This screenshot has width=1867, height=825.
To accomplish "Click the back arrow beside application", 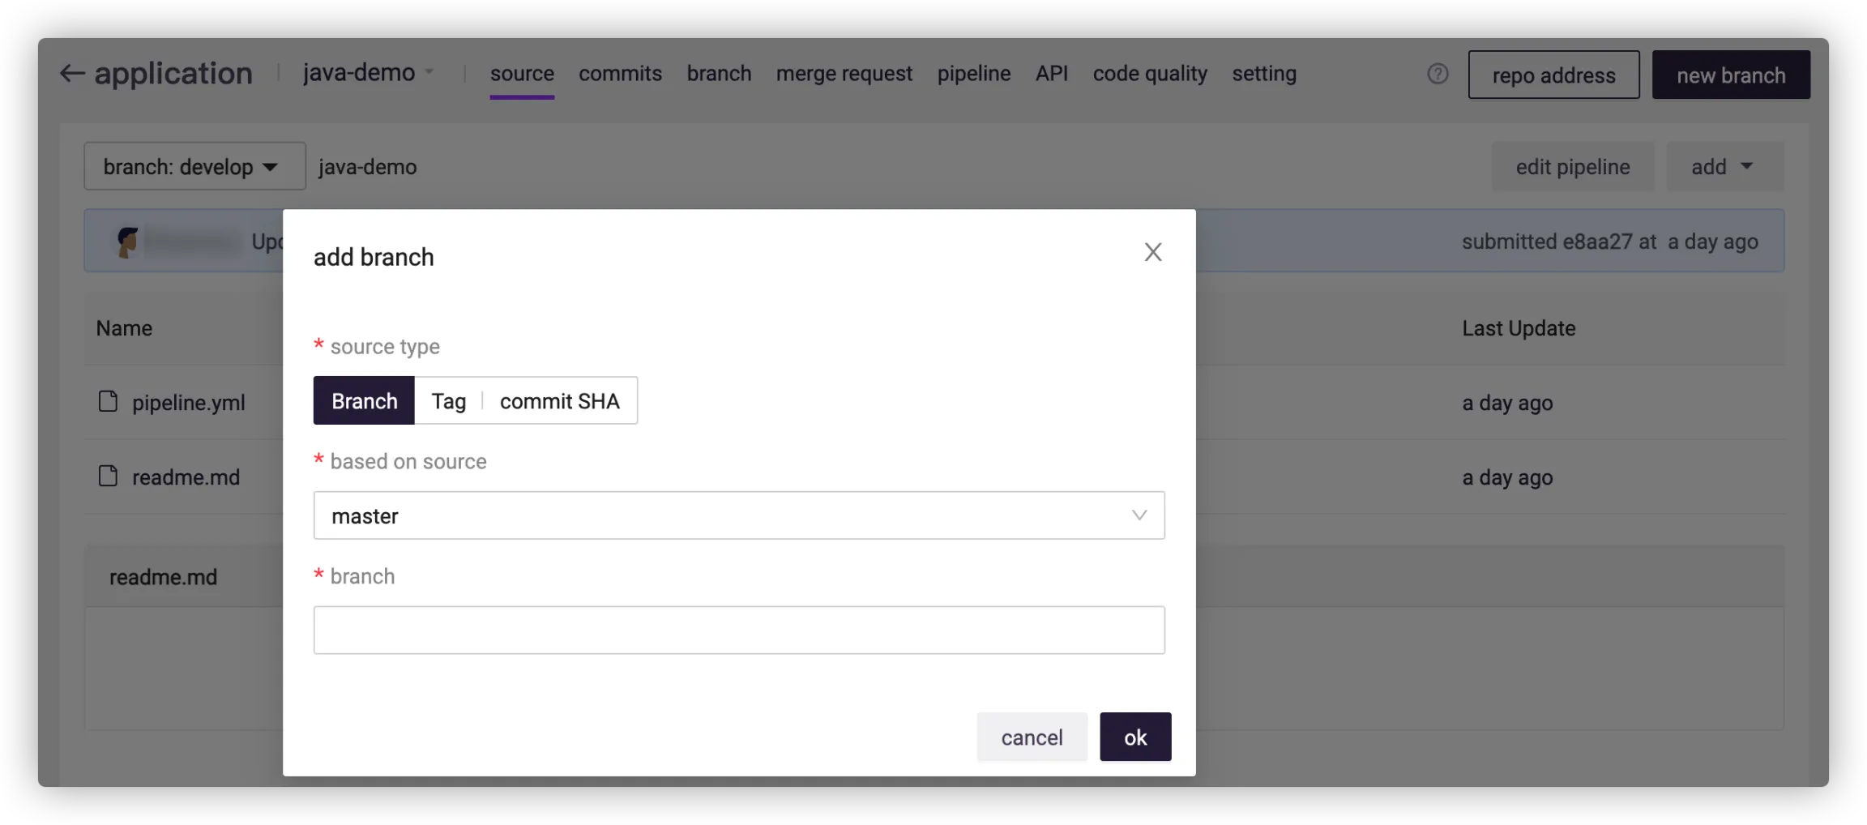I will [x=72, y=74].
